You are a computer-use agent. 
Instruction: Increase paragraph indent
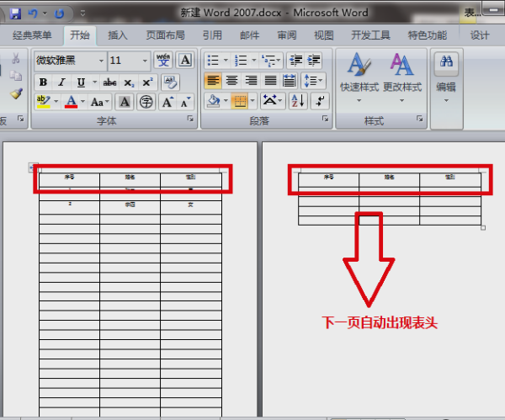click(x=314, y=61)
